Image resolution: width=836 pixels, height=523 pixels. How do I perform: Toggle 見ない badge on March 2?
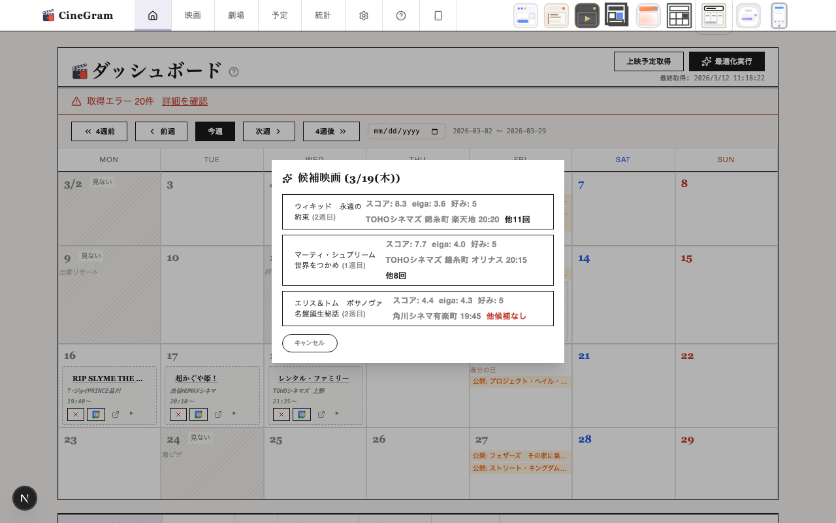(x=101, y=182)
